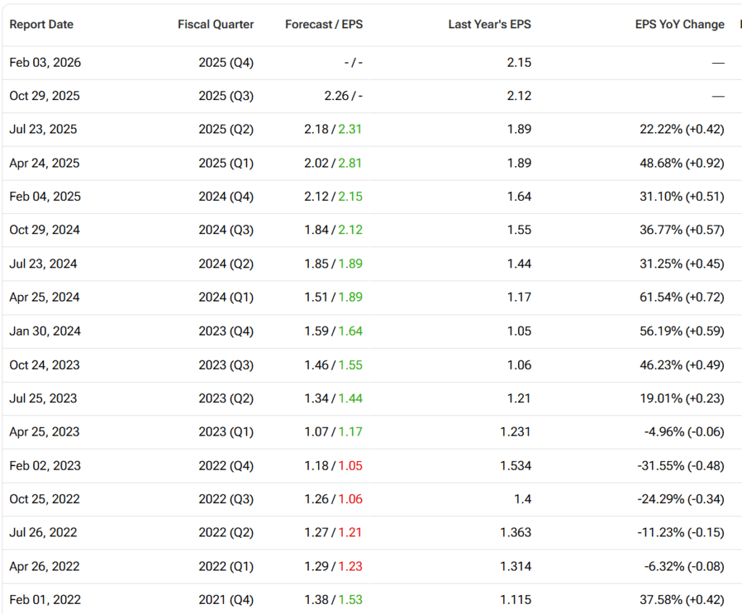The width and height of the screenshot is (742, 614).
Task: Click the 36.77% (+0.57) YoY change
Action: 684,231
